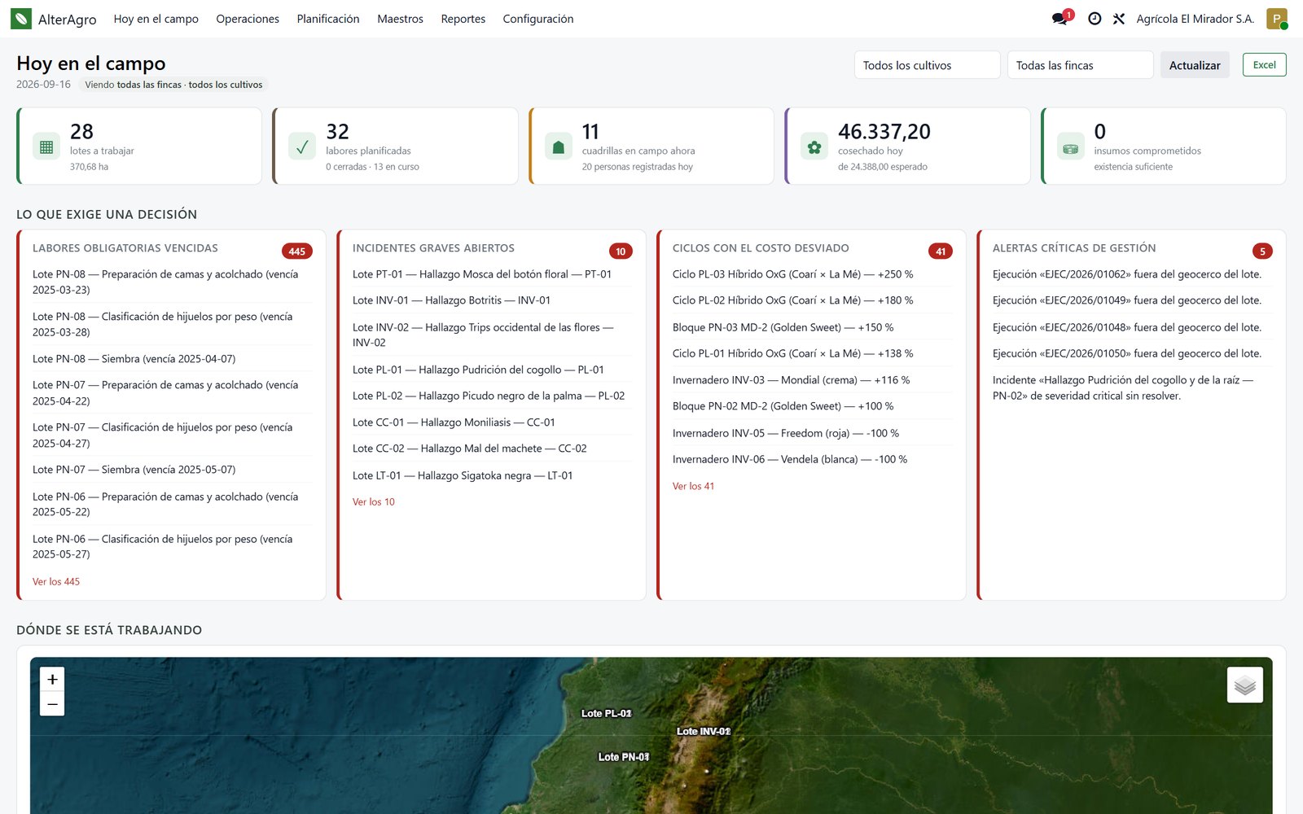
Task: Click the cosechado hoy flower icon
Action: [x=814, y=147]
